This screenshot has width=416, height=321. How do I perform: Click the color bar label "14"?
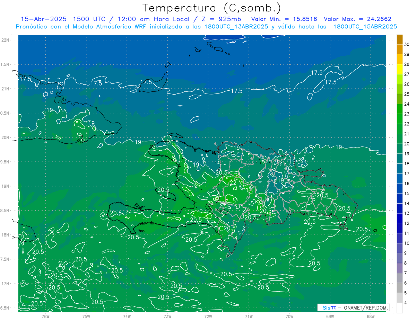coord(407,203)
